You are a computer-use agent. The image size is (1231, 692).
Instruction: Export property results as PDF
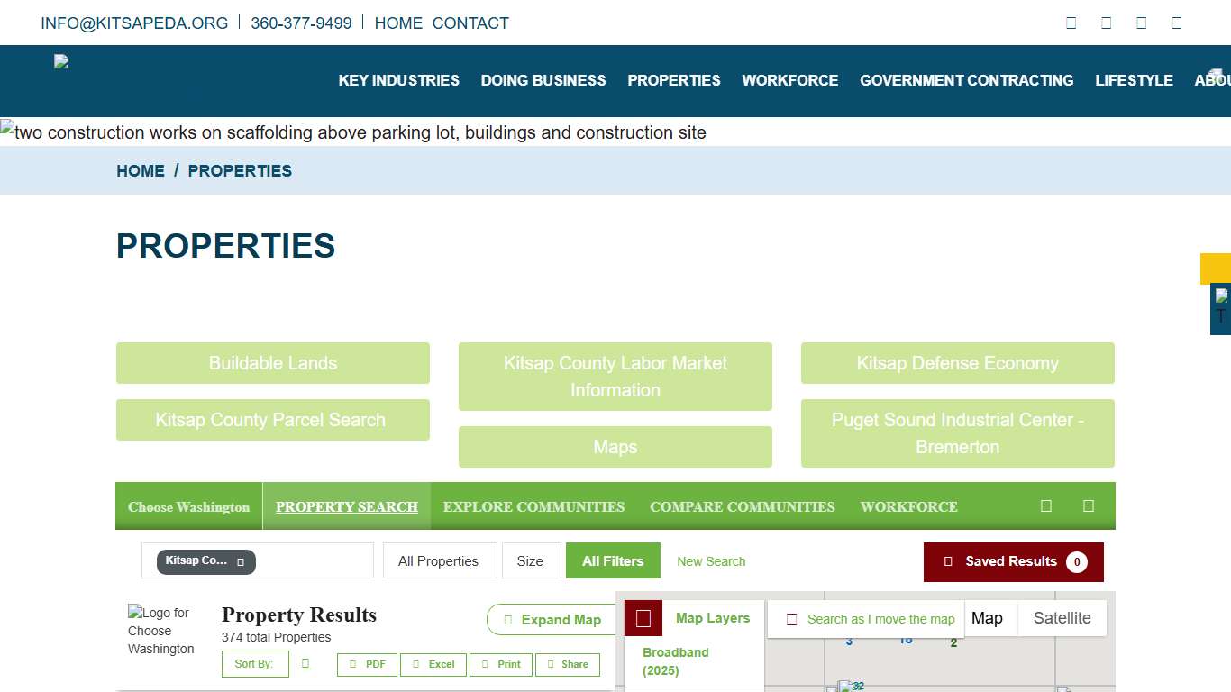[367, 664]
